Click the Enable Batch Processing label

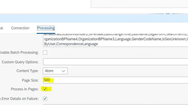tap(19, 52)
